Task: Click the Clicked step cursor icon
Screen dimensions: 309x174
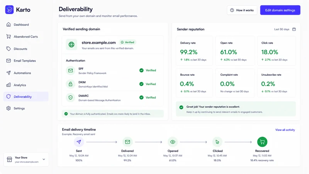Action: click(x=217, y=142)
